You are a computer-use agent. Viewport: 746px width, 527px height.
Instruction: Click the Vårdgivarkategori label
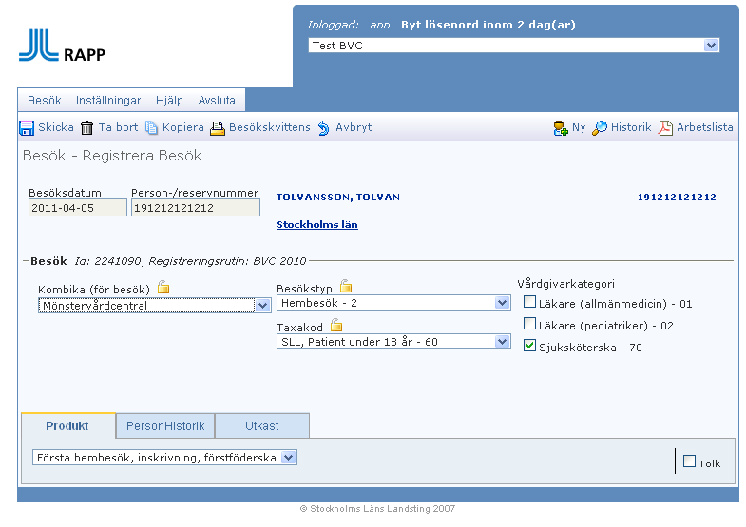(x=565, y=284)
